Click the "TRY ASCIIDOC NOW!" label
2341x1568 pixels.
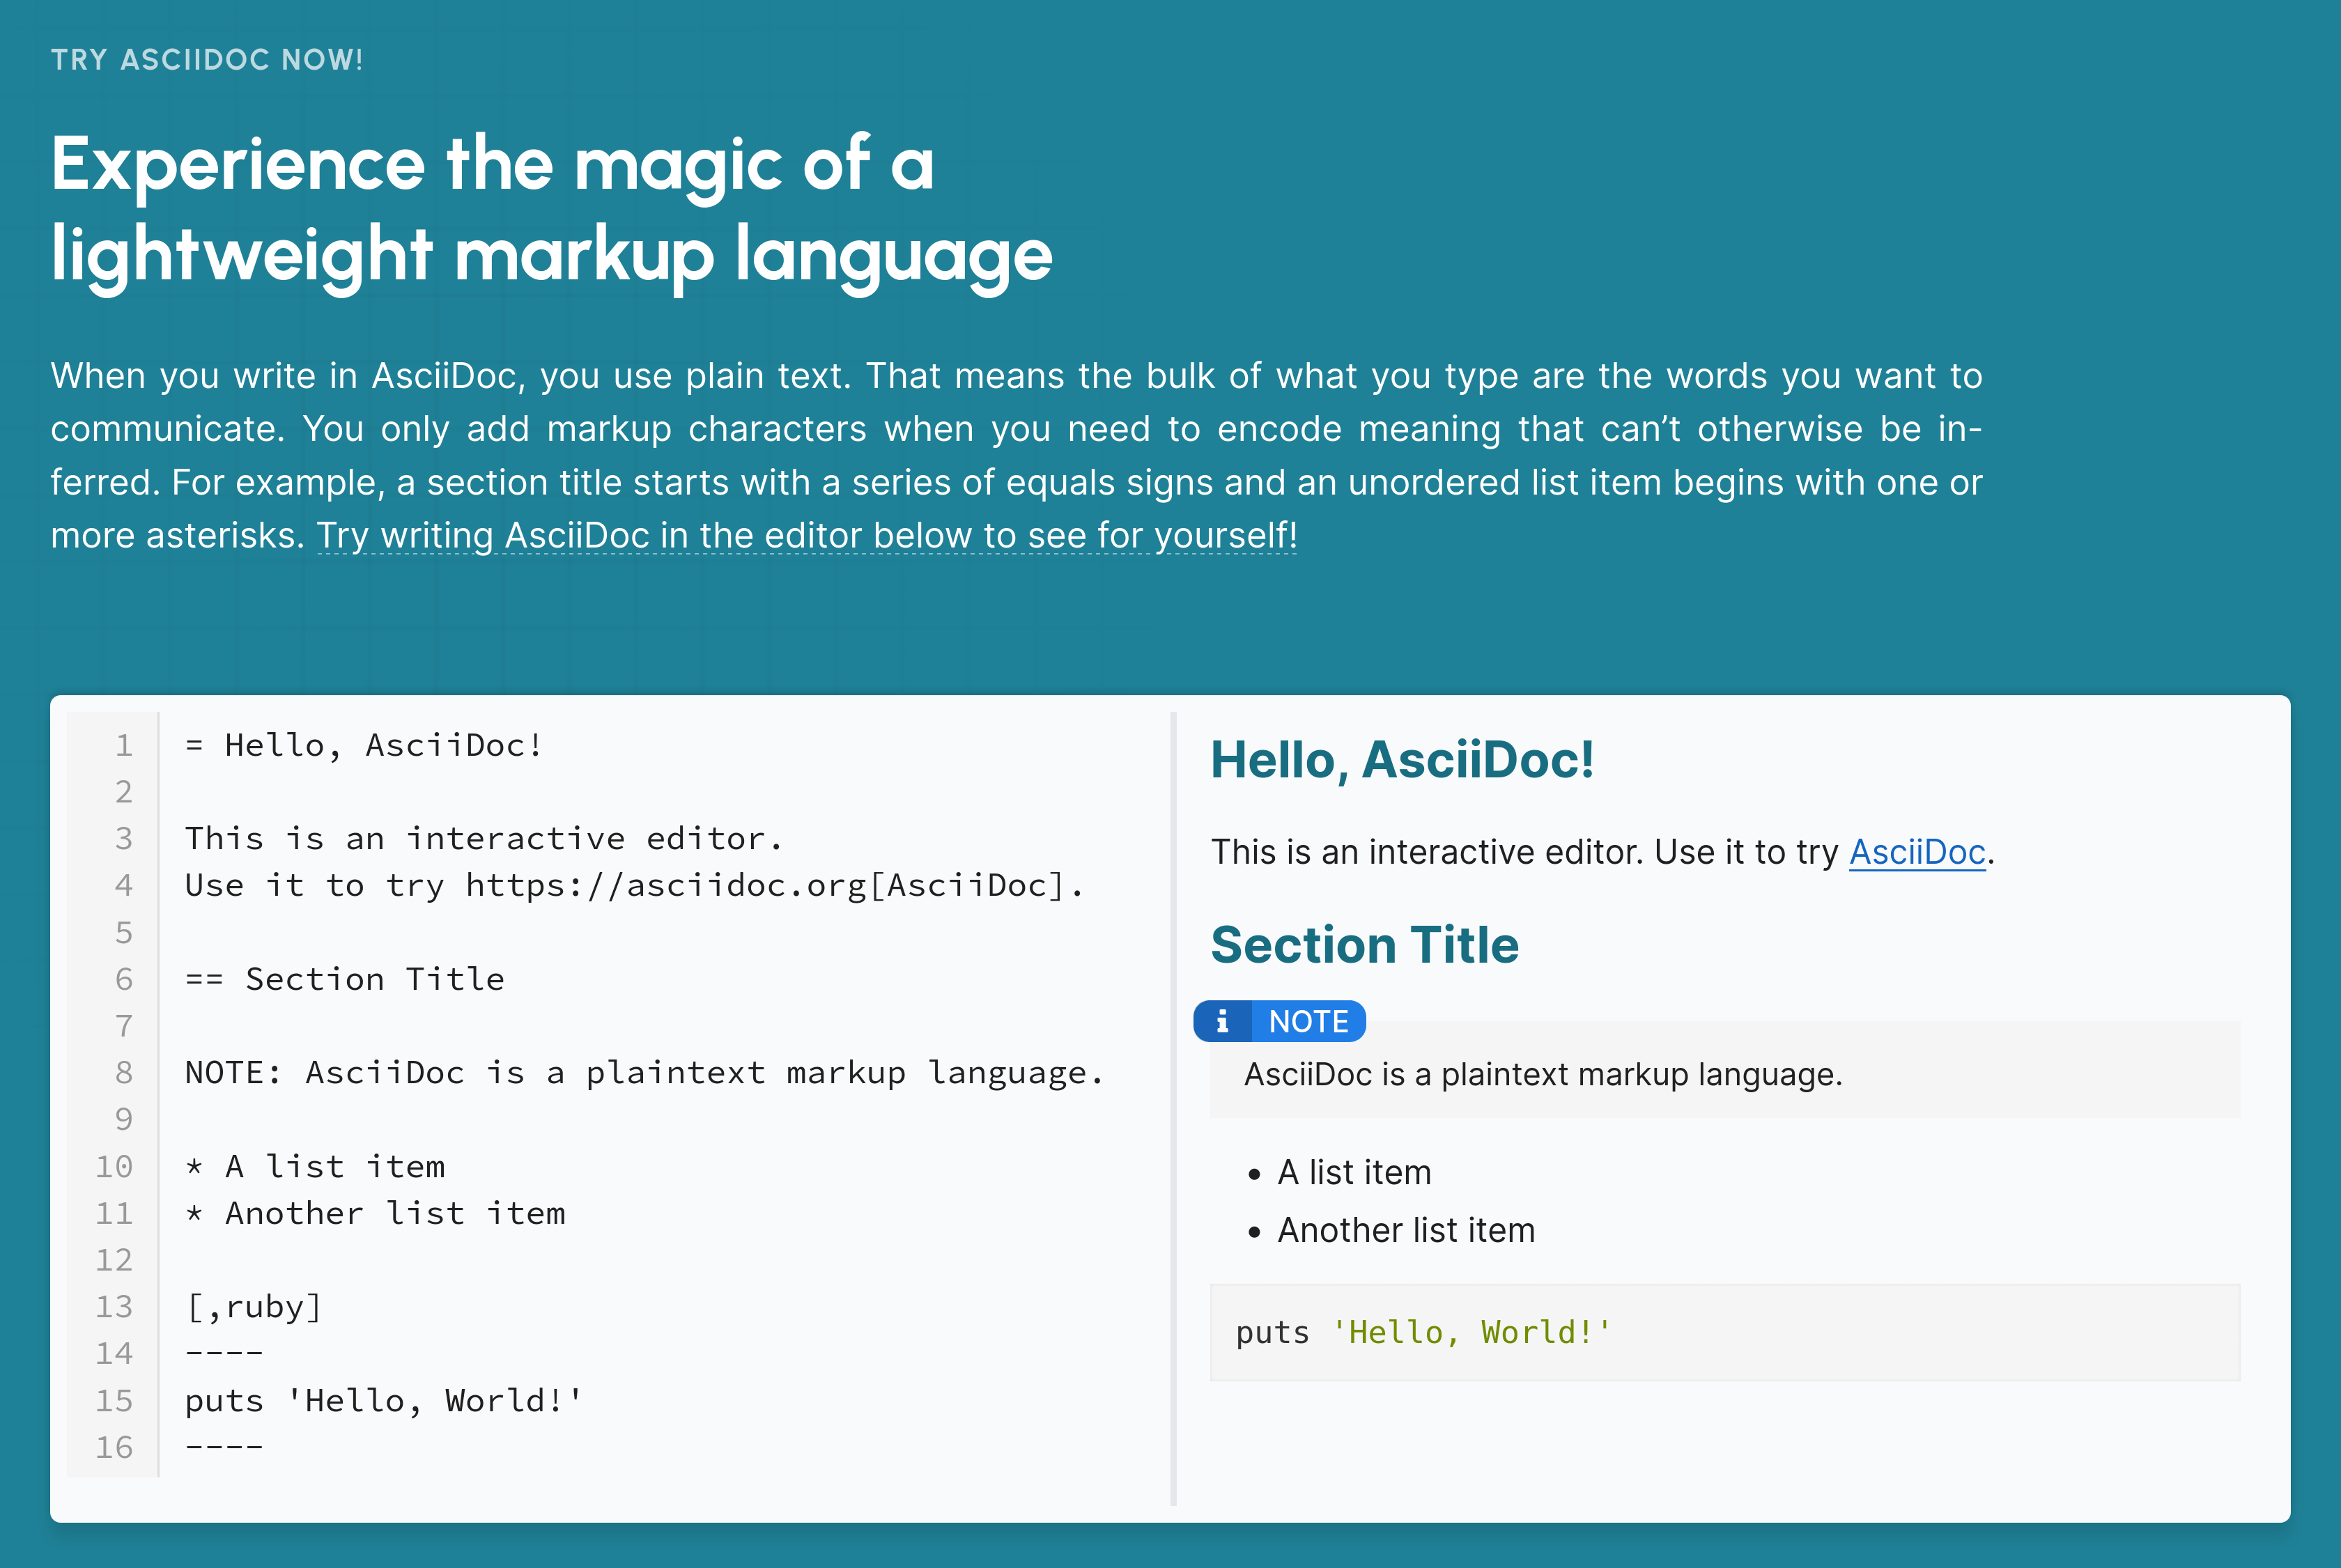pyautogui.click(x=206, y=60)
